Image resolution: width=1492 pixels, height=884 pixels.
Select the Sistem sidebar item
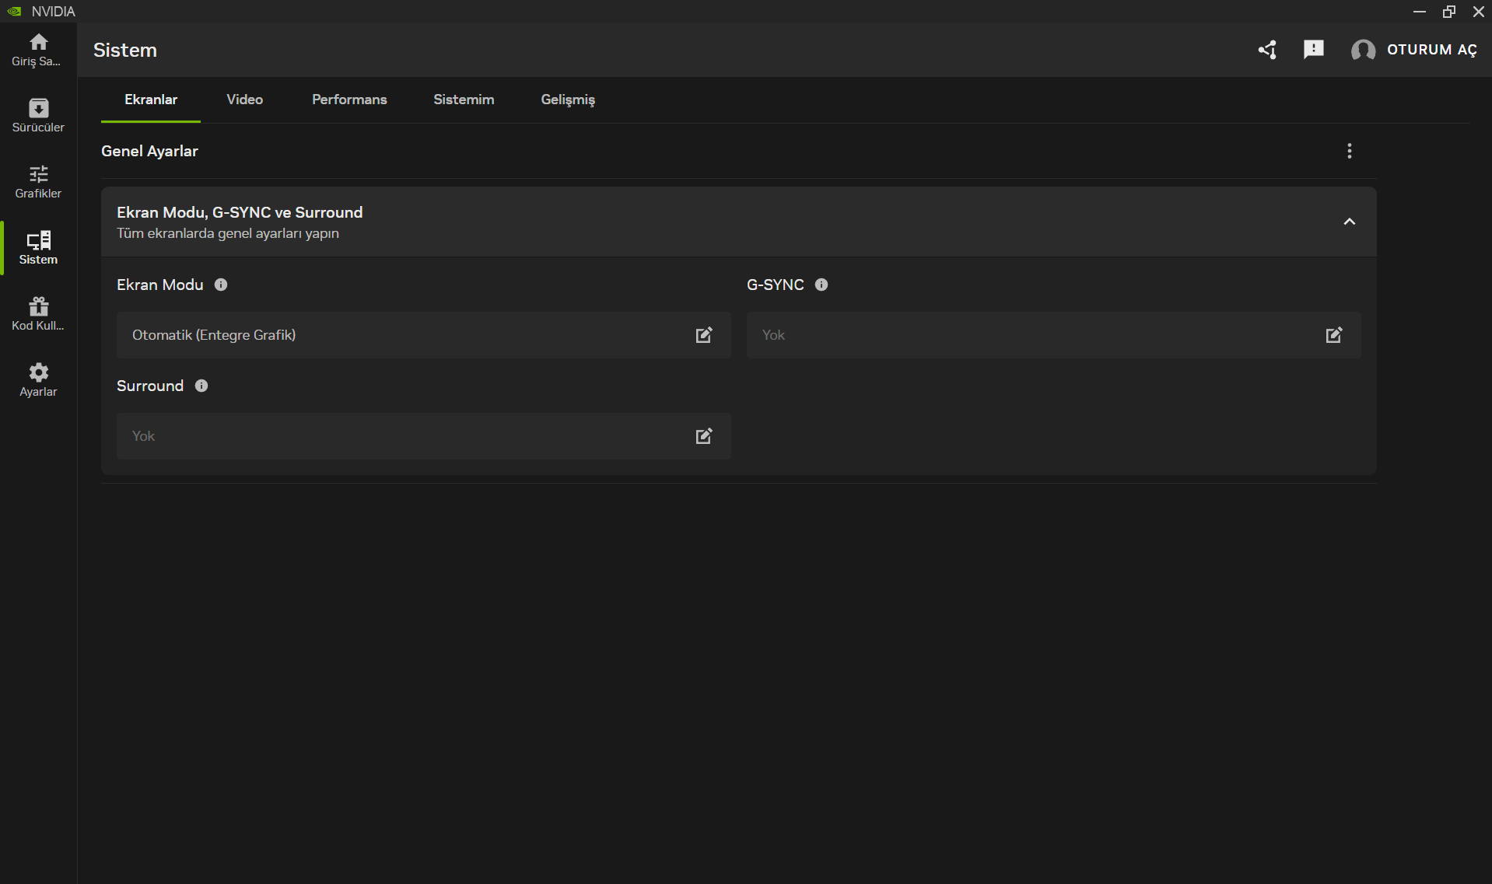pos(38,248)
